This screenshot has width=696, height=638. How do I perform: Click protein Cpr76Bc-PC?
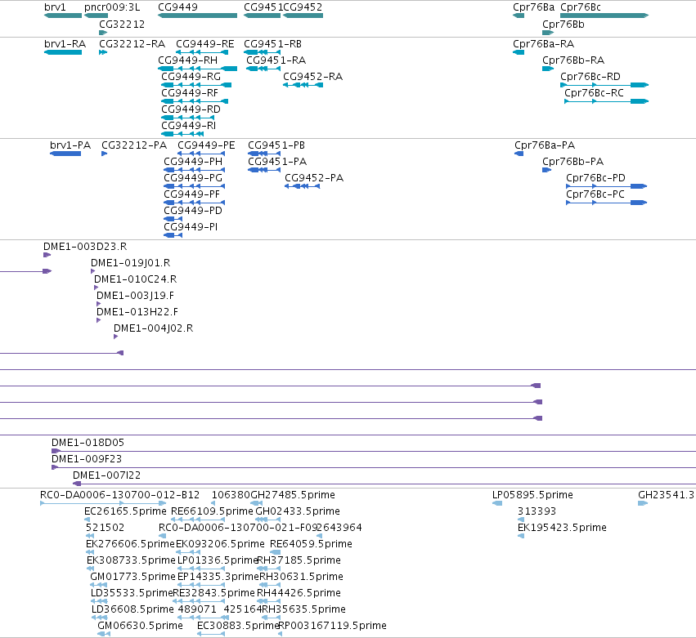[x=595, y=194]
